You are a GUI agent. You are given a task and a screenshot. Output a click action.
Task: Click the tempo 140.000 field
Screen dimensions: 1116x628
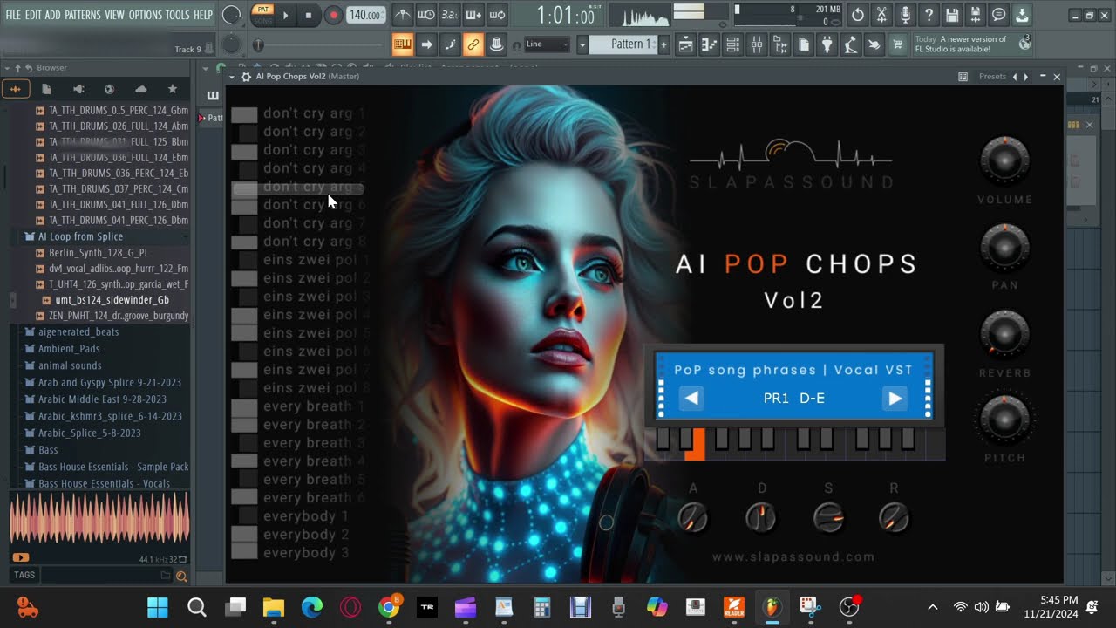click(x=365, y=15)
